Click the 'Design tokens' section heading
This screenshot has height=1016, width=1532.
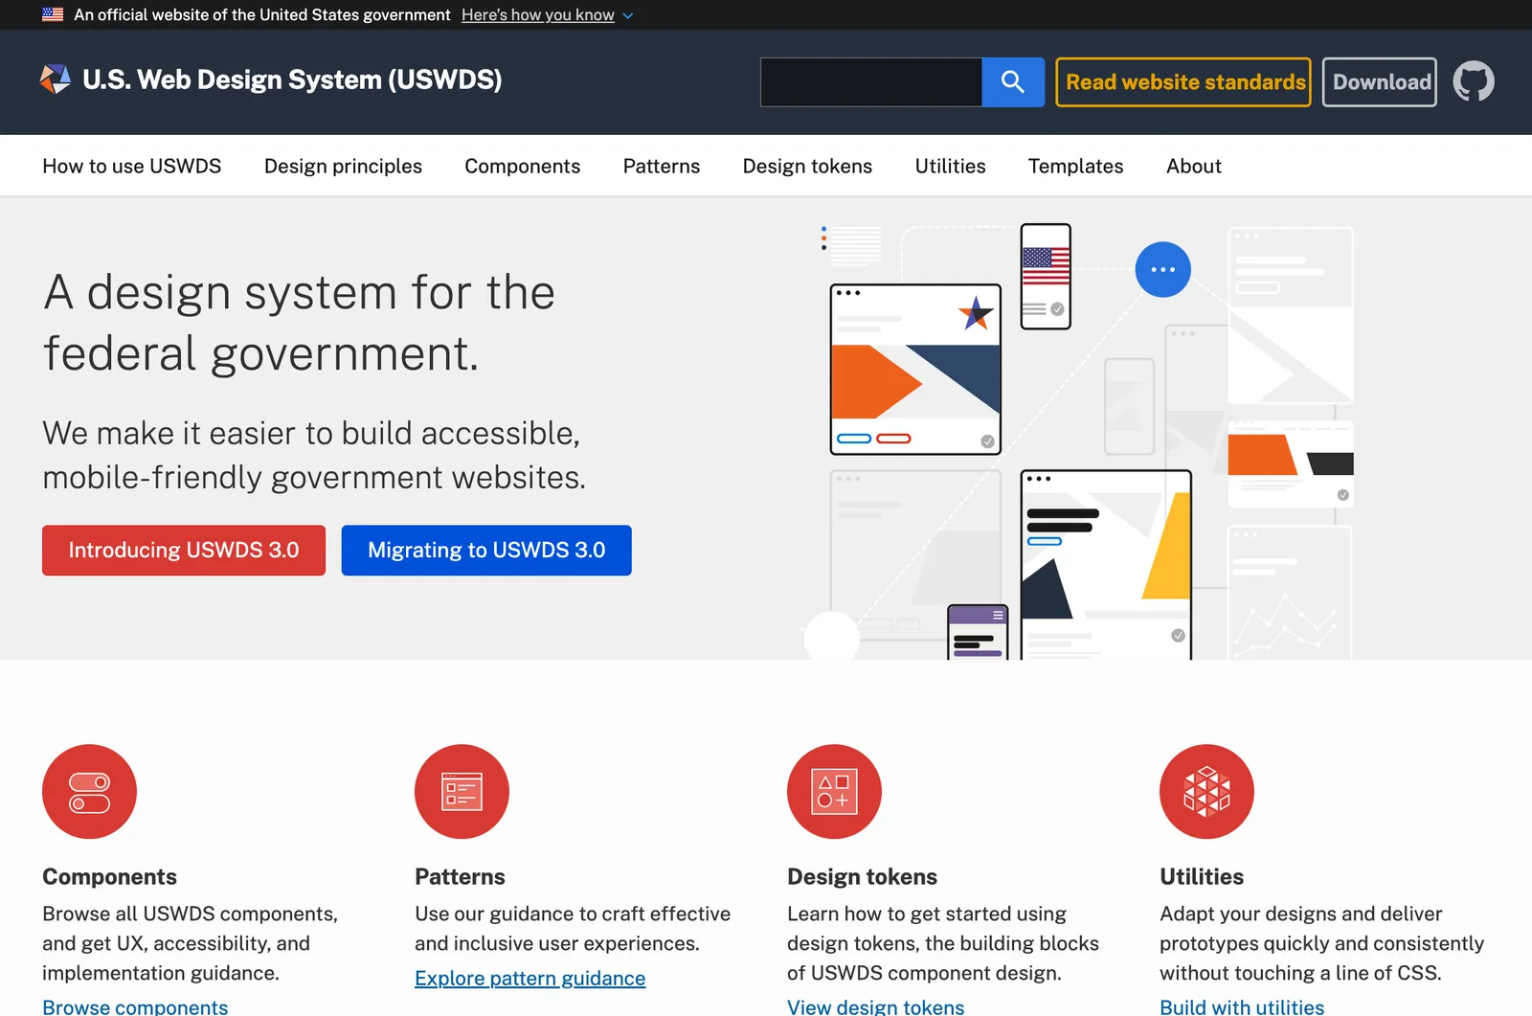[862, 877]
